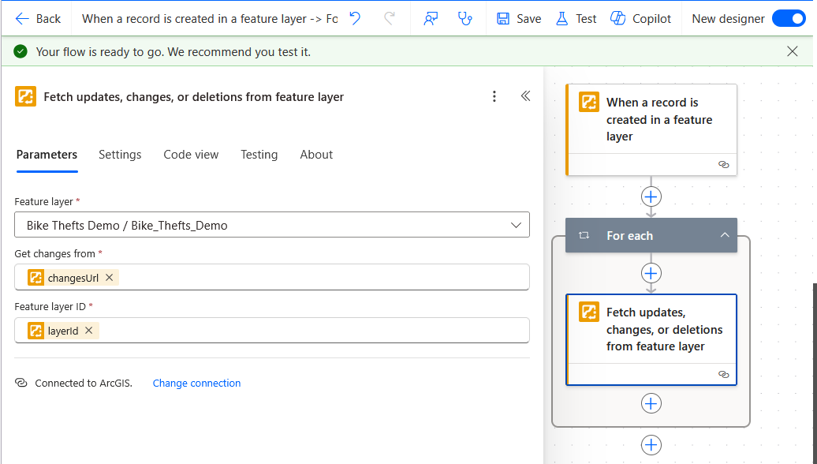Viewport: 817px width, 464px height.
Task: Add a step at top of For each
Action: tap(651, 273)
